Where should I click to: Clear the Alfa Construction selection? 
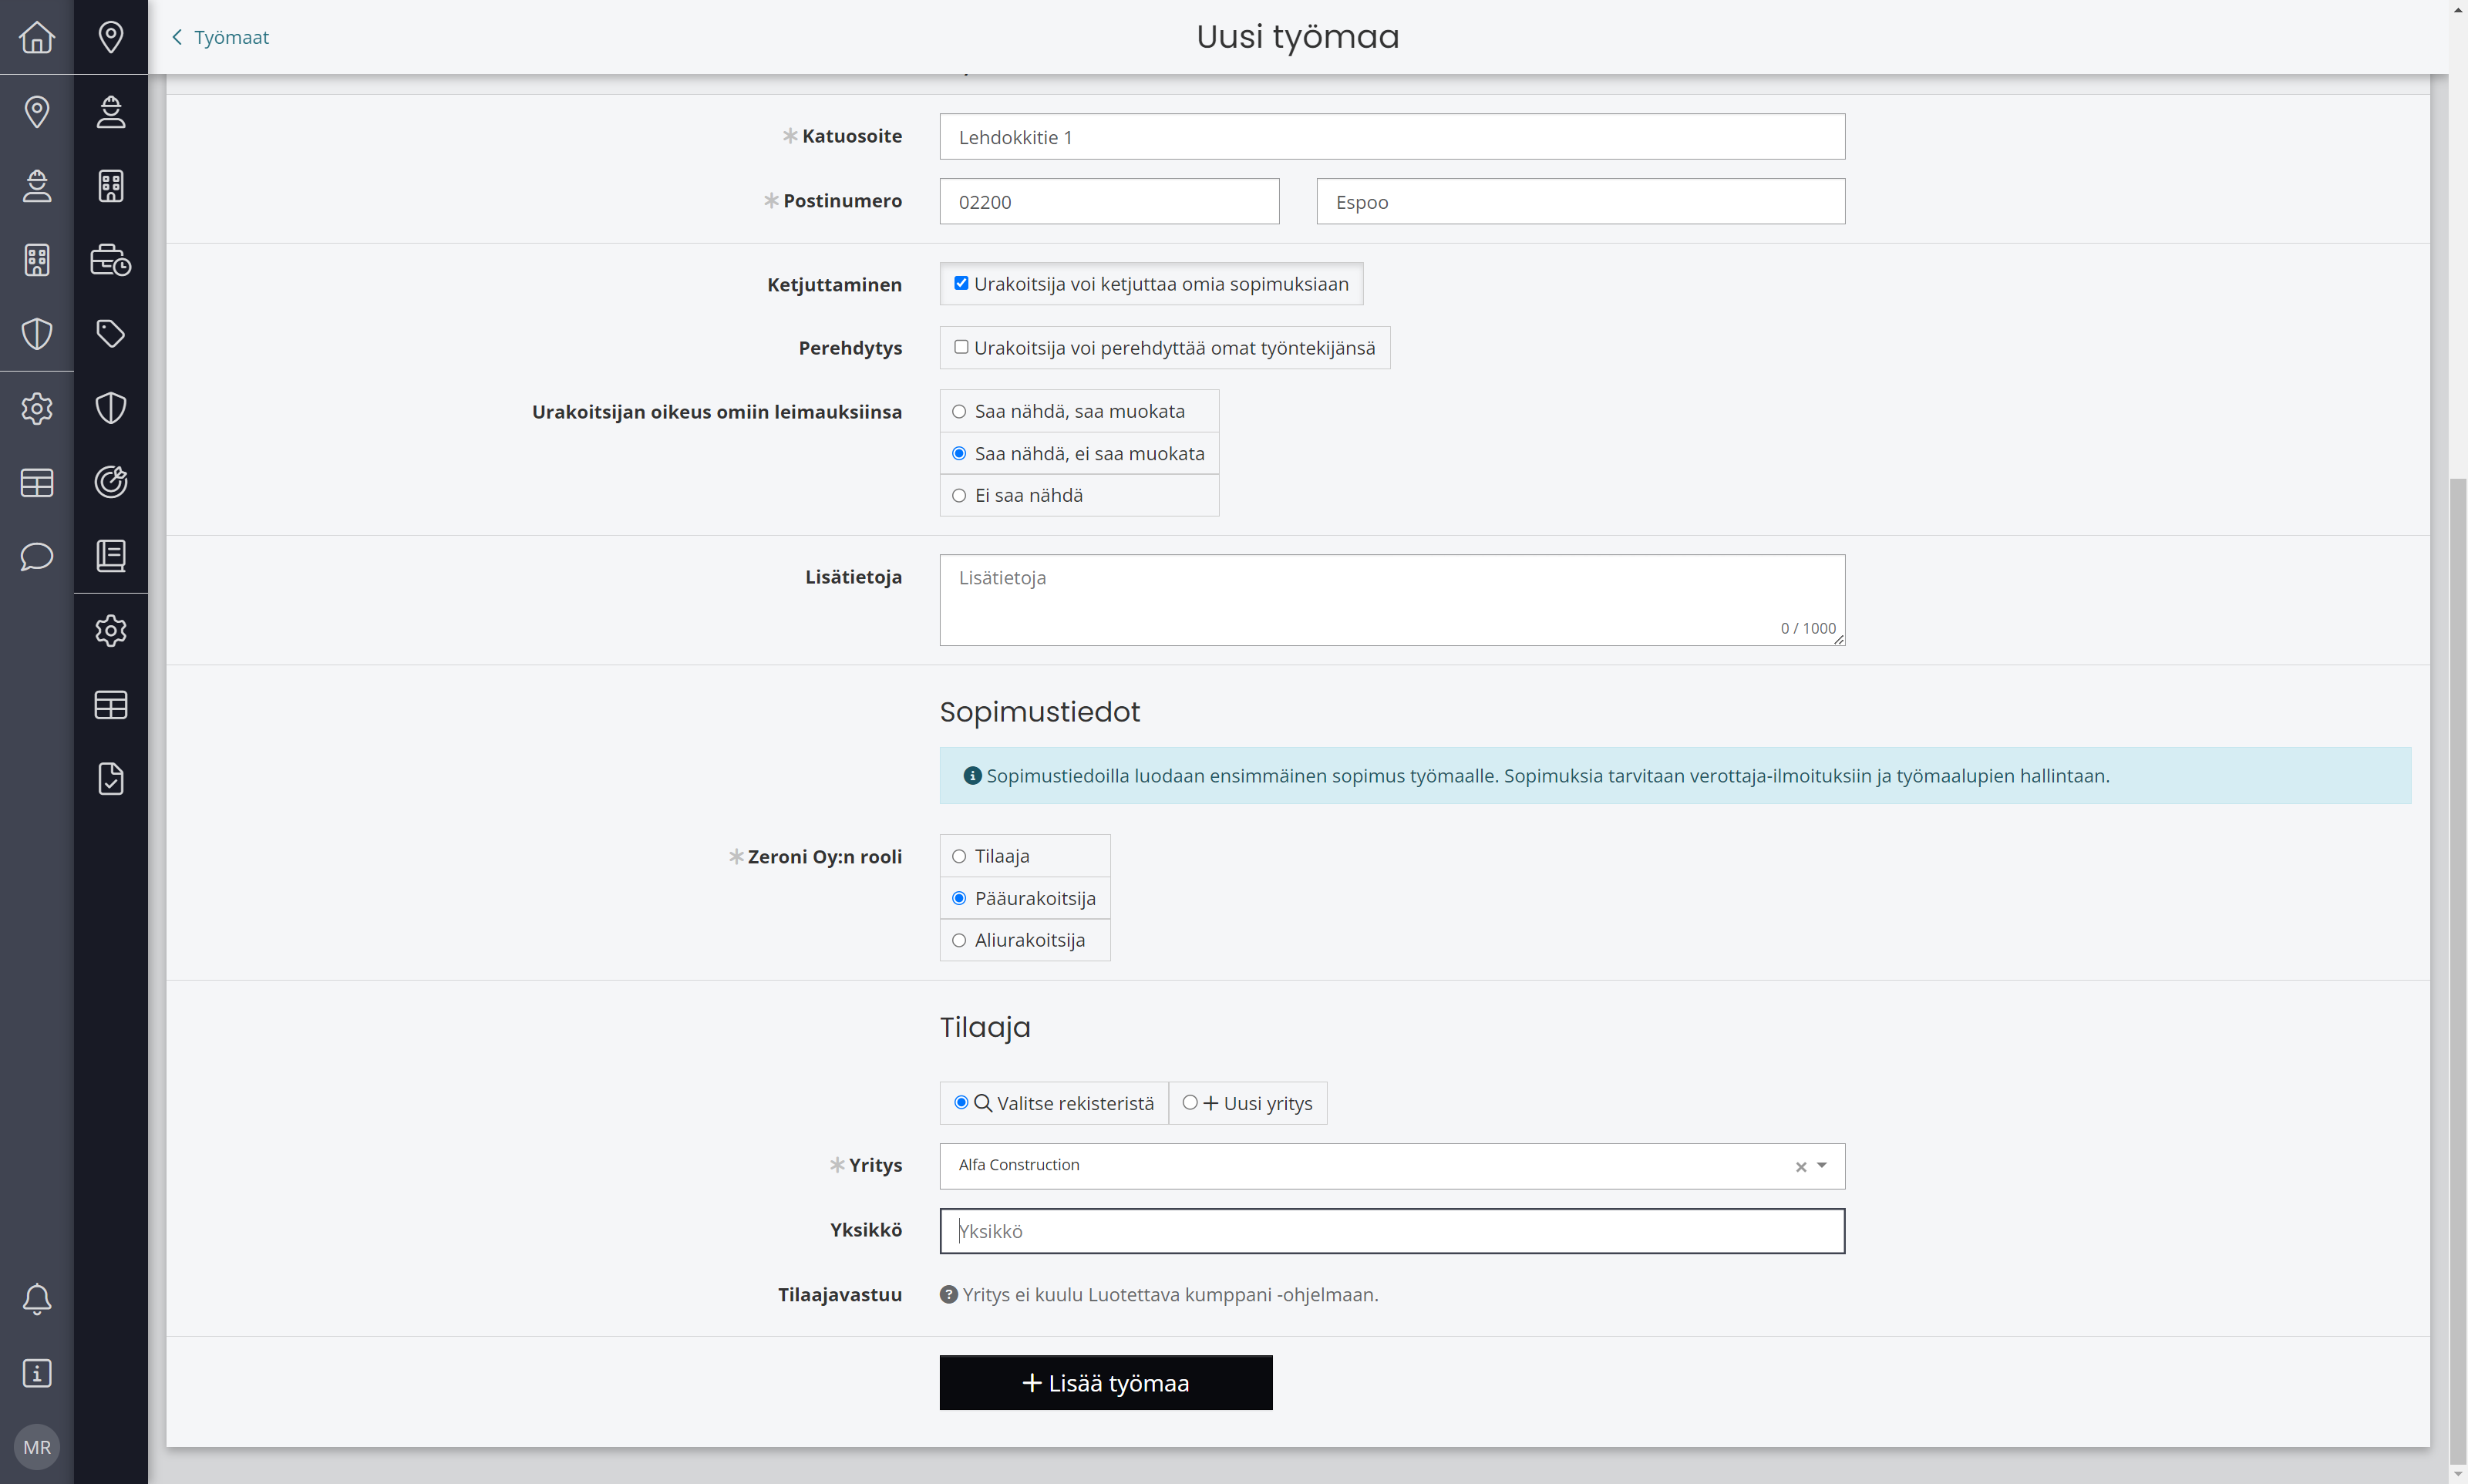(x=1801, y=1167)
